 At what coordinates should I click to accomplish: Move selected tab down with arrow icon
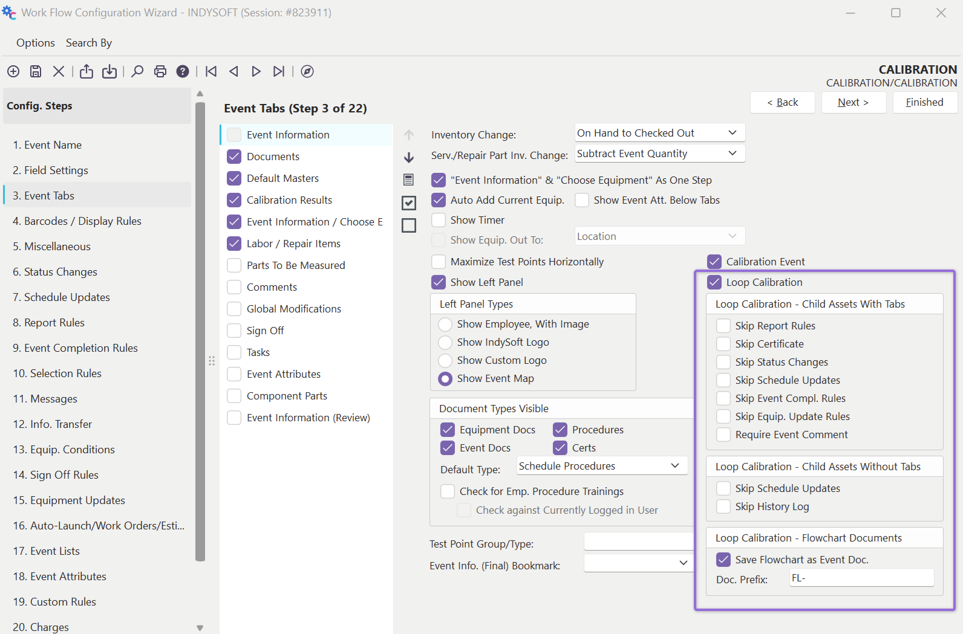[409, 158]
